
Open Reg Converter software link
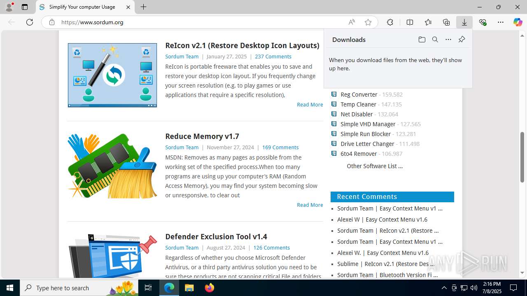point(359,95)
